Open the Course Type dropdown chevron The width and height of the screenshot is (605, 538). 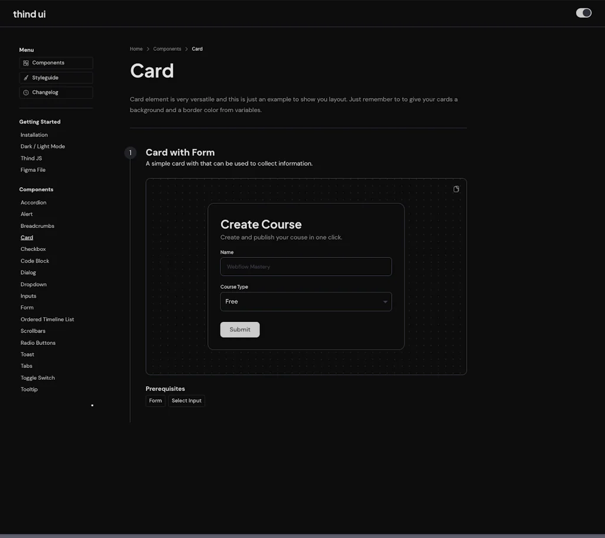[x=385, y=301]
